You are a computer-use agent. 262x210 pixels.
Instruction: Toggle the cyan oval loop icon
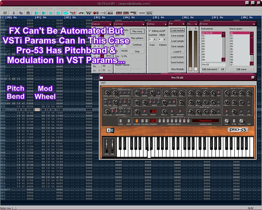(65, 13)
